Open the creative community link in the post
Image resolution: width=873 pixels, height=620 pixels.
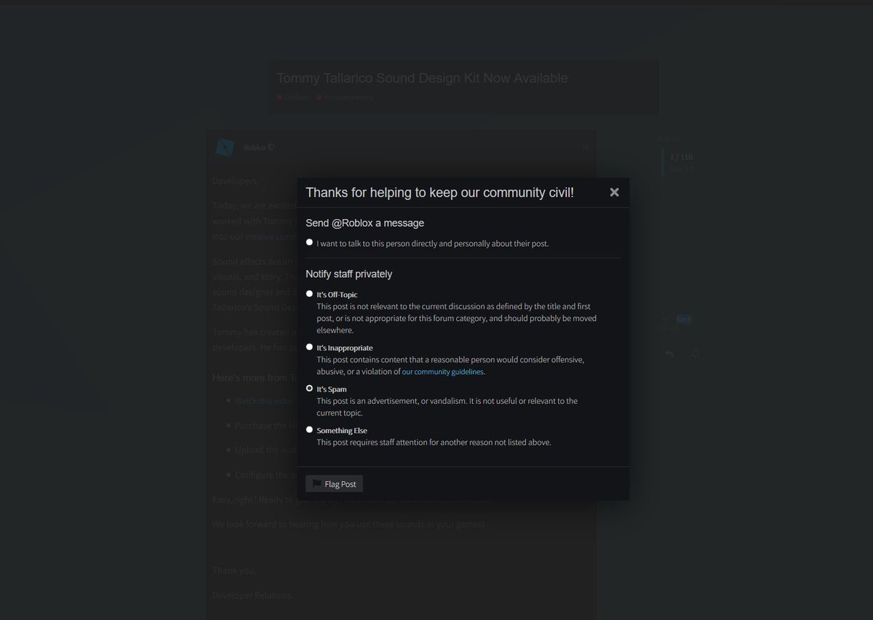tap(269, 236)
